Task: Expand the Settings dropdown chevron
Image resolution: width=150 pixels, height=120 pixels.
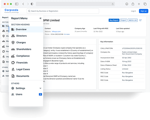Action: tap(40, 88)
